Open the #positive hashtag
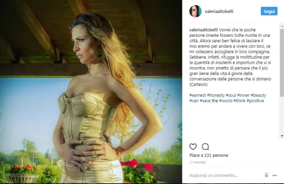The width and height of the screenshot is (284, 184). [255, 101]
